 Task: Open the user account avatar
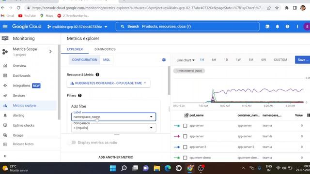[x=307, y=27]
